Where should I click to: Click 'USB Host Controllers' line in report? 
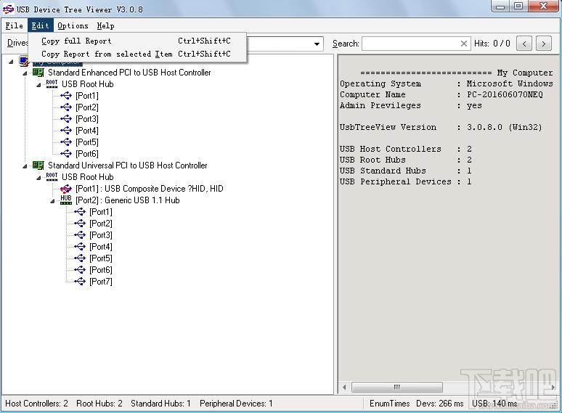pos(406,149)
